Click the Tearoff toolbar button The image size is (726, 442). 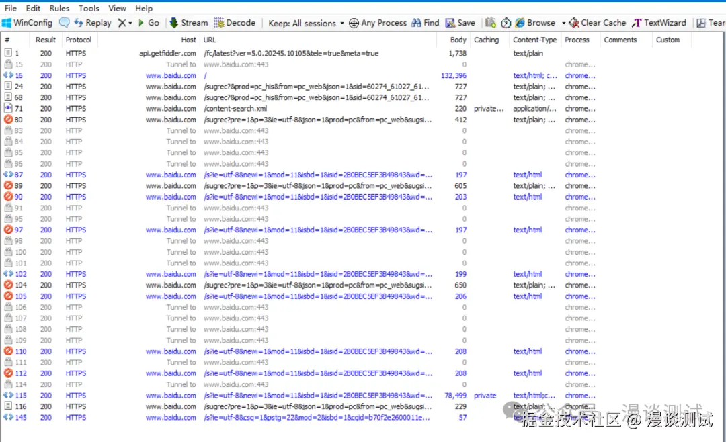tap(711, 23)
